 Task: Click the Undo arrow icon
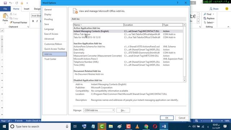coord(10,3)
